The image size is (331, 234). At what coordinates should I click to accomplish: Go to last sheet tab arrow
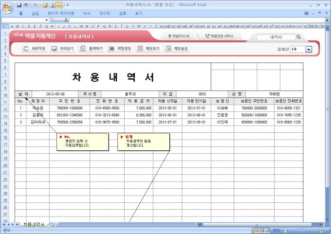(x=17, y=224)
